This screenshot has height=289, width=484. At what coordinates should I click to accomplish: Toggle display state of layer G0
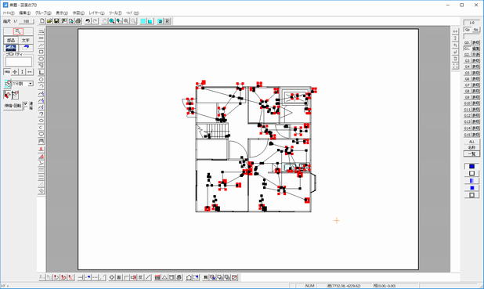[475, 42]
